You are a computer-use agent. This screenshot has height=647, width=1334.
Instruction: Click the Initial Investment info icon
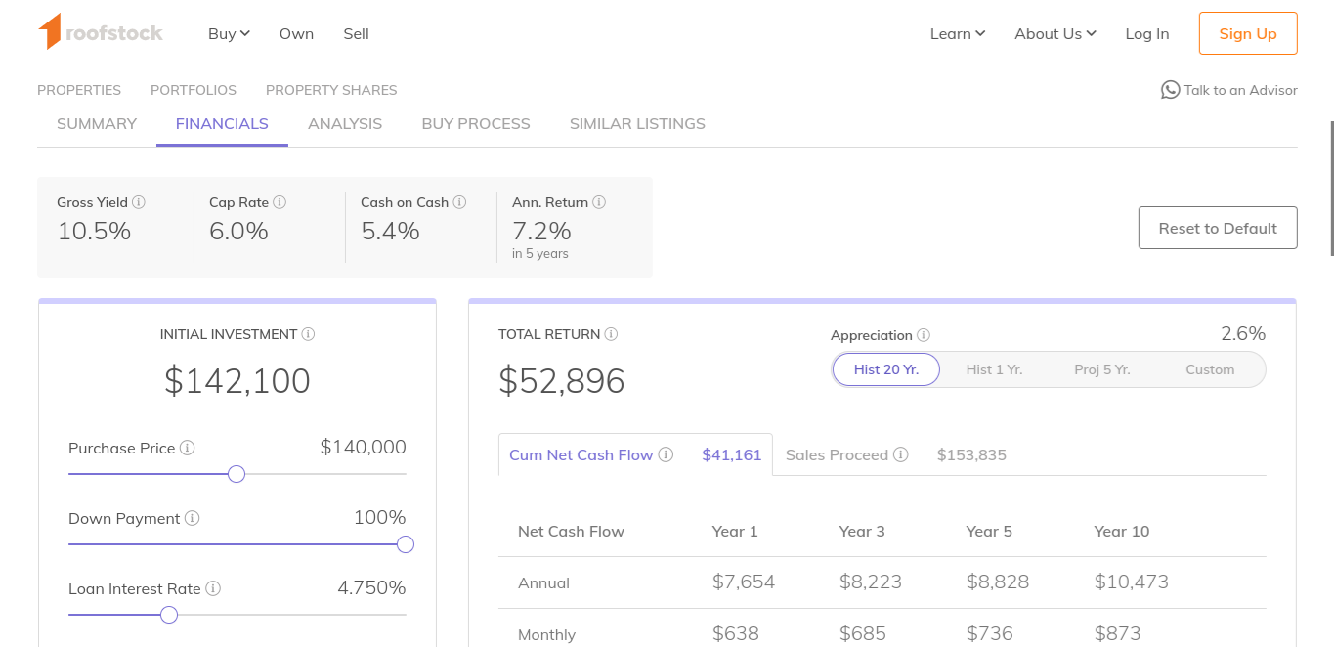click(x=308, y=334)
